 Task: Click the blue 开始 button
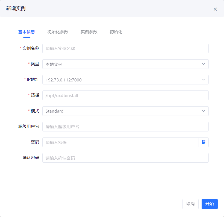click(x=210, y=204)
